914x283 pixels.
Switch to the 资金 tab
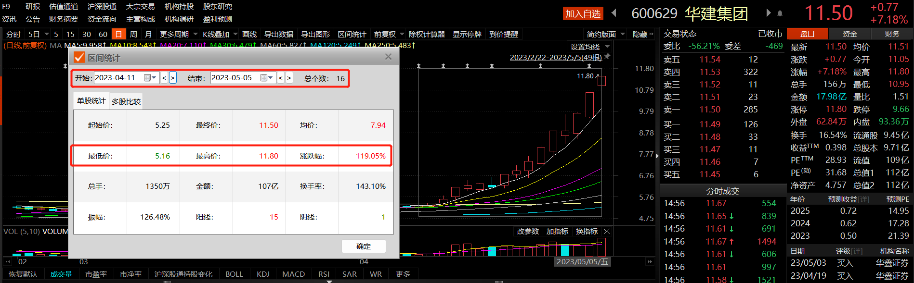tap(849, 34)
